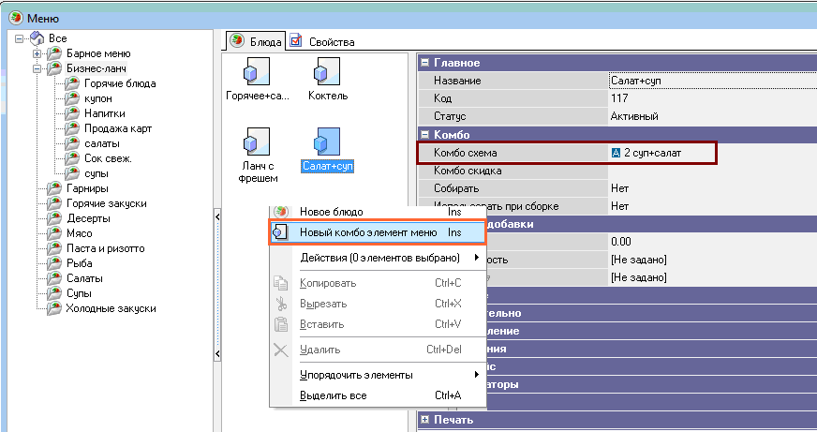Click the Салат+суп combo dish icon

coord(326,142)
